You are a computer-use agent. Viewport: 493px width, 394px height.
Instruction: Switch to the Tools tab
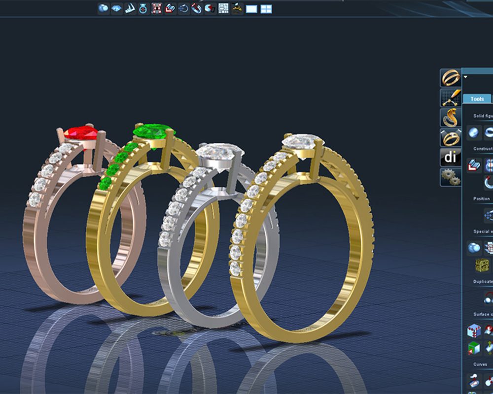pyautogui.click(x=476, y=99)
